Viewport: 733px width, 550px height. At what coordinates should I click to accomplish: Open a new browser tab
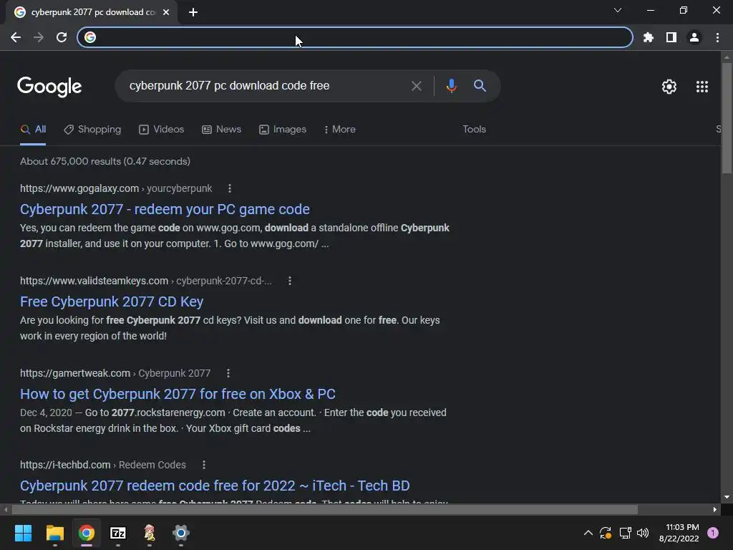(x=193, y=12)
